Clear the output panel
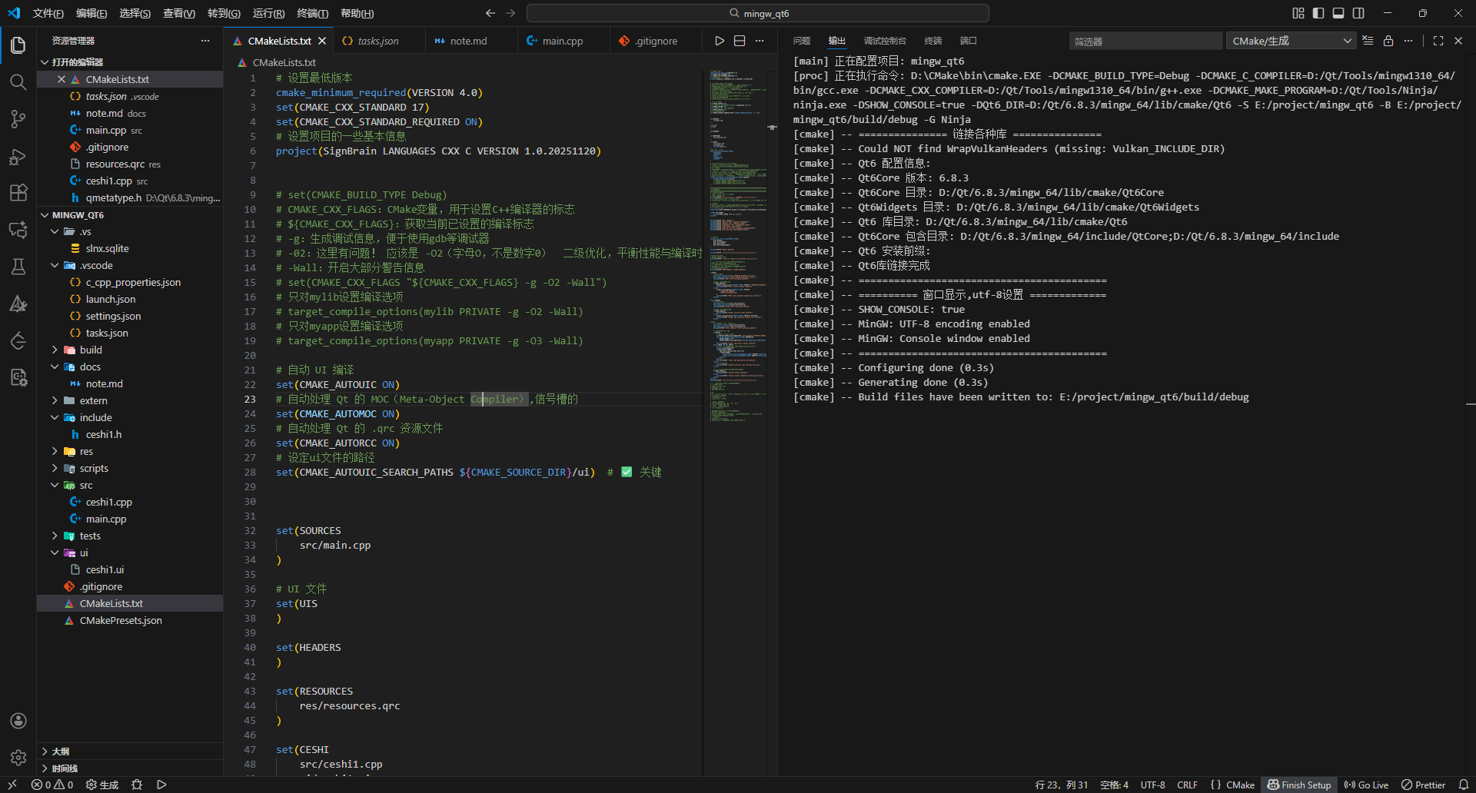 [x=1368, y=41]
